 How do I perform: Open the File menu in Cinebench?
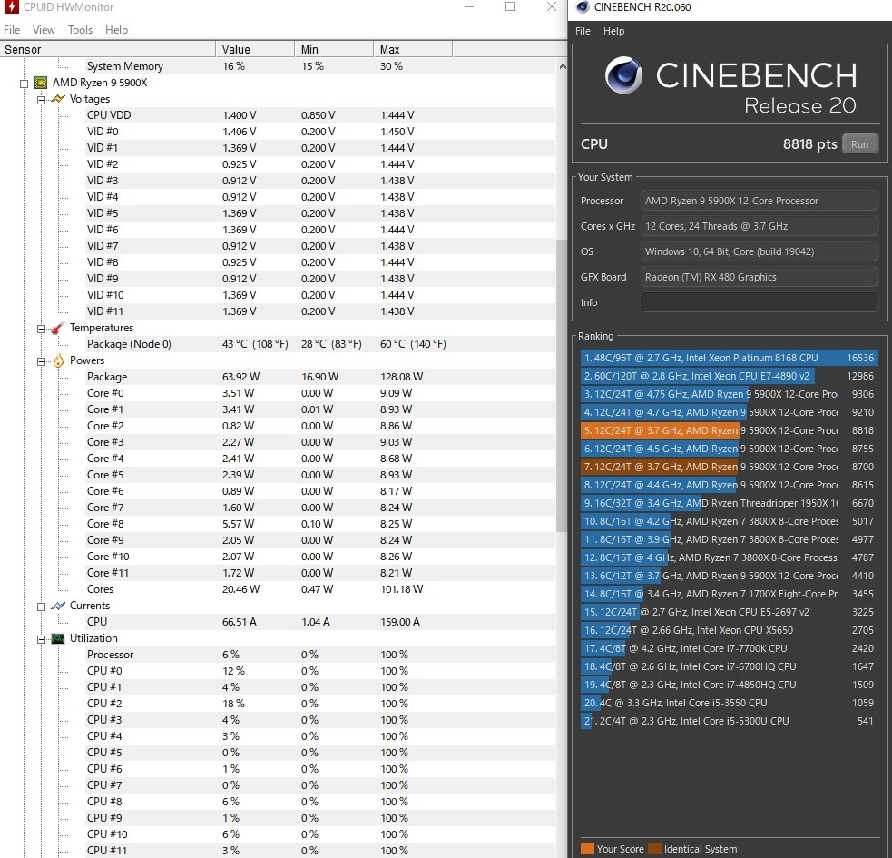point(583,31)
